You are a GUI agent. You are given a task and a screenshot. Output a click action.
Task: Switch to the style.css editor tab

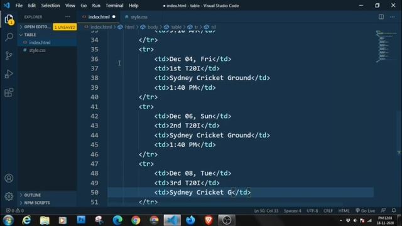pyautogui.click(x=139, y=17)
